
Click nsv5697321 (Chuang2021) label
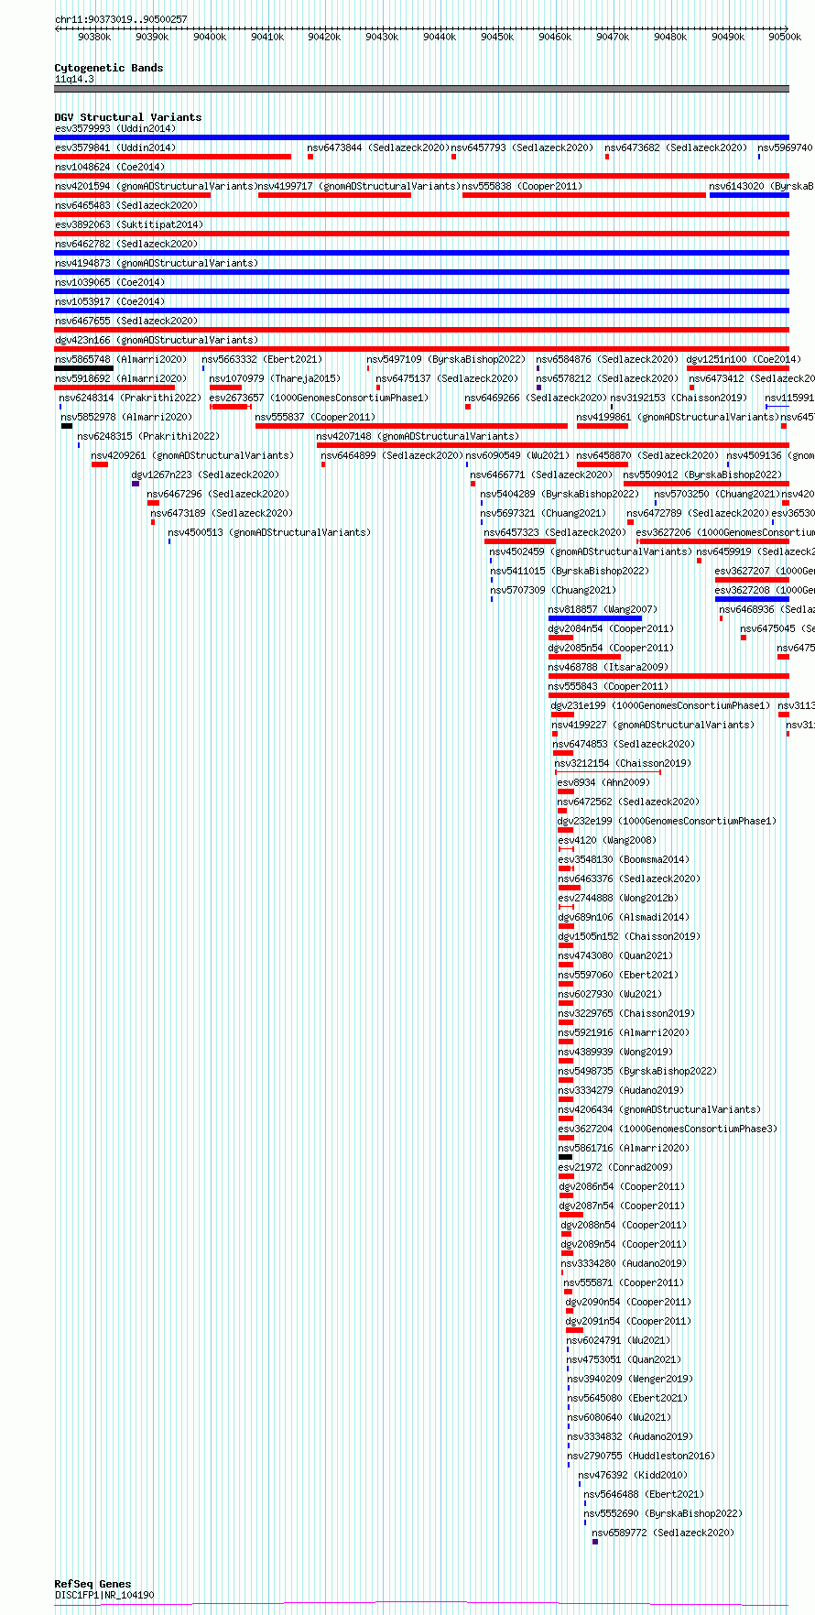(543, 513)
